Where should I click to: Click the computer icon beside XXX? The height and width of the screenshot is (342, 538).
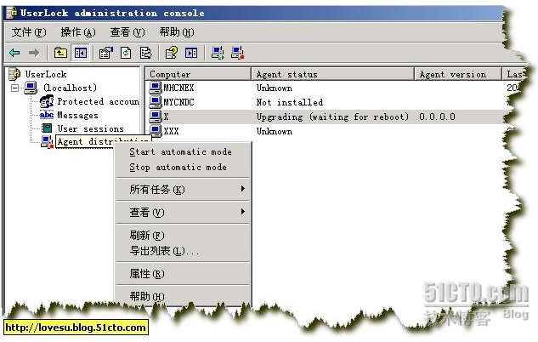156,131
